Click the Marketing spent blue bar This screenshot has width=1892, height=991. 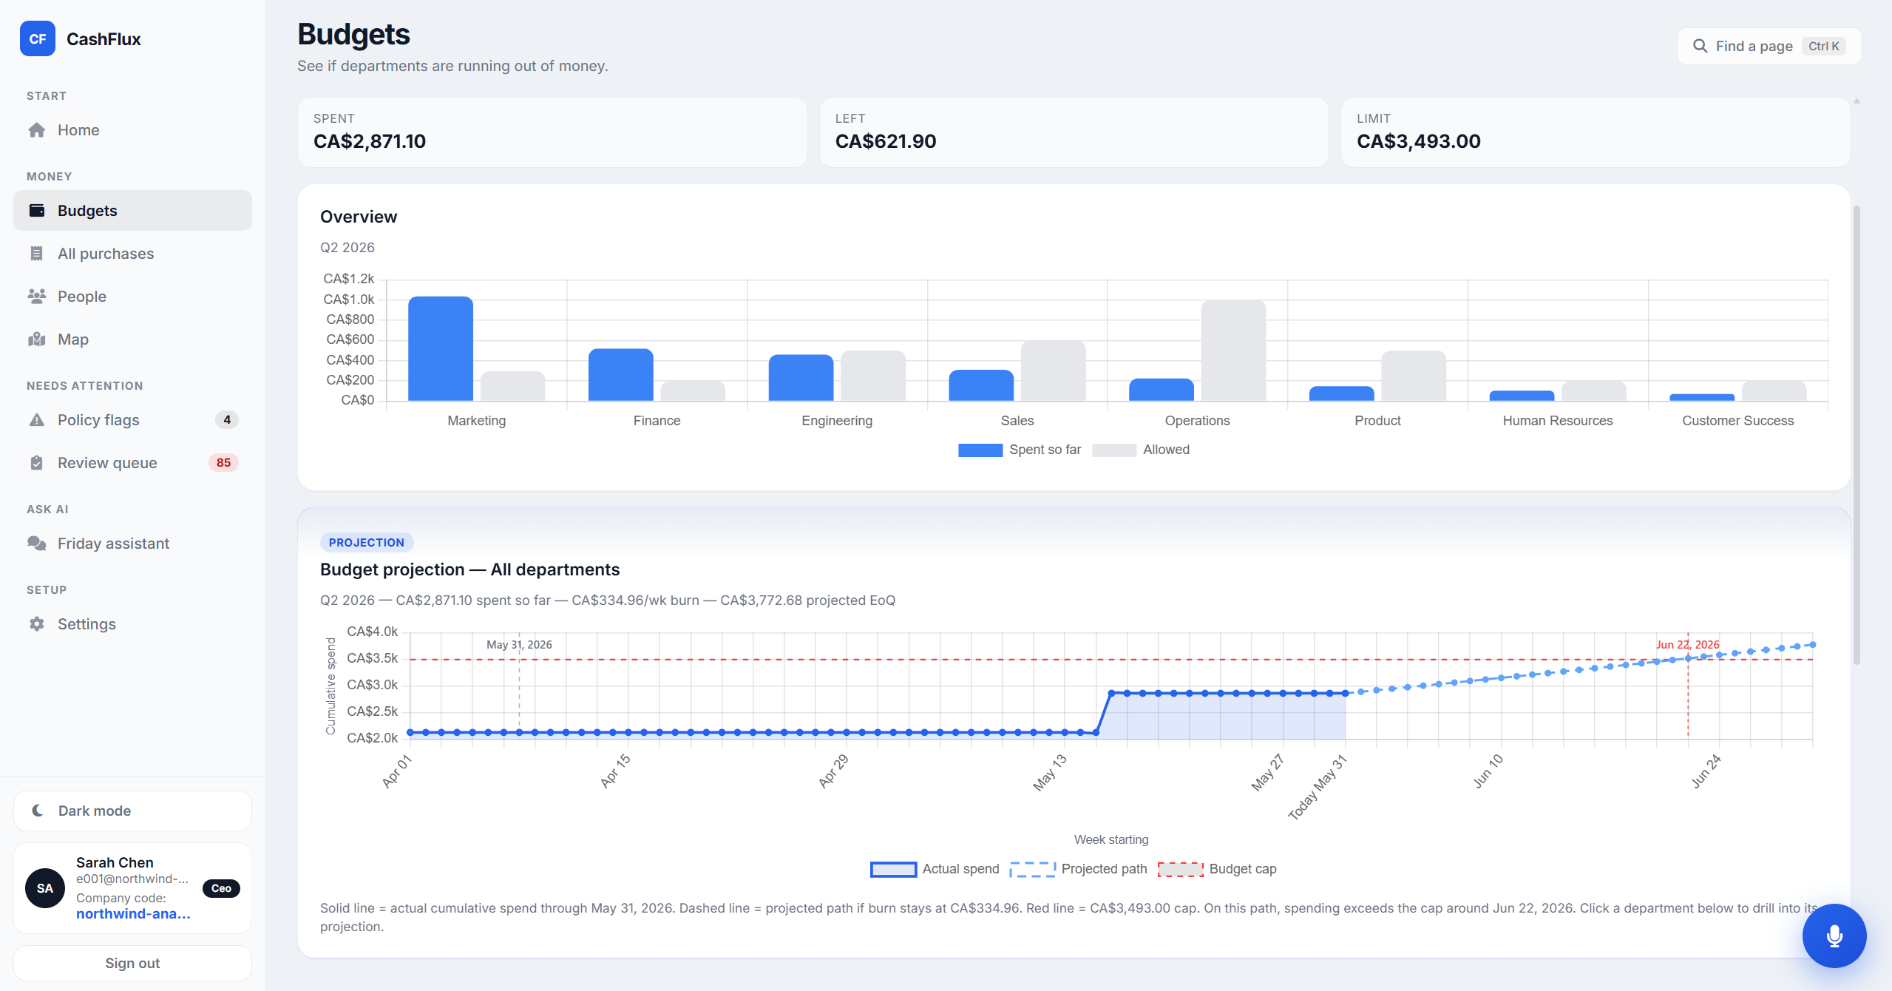(x=441, y=348)
